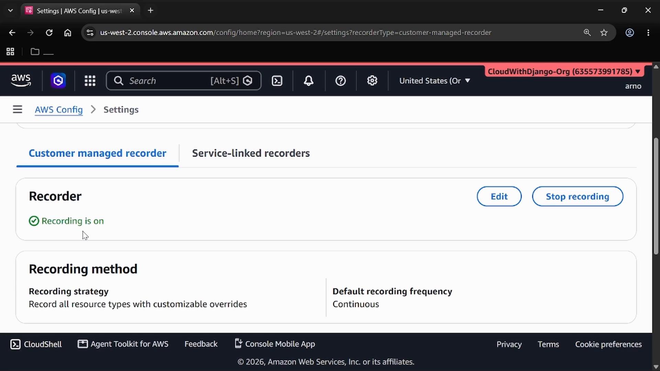660x371 pixels.
Task: Click the browser address bar URL
Action: [295, 33]
